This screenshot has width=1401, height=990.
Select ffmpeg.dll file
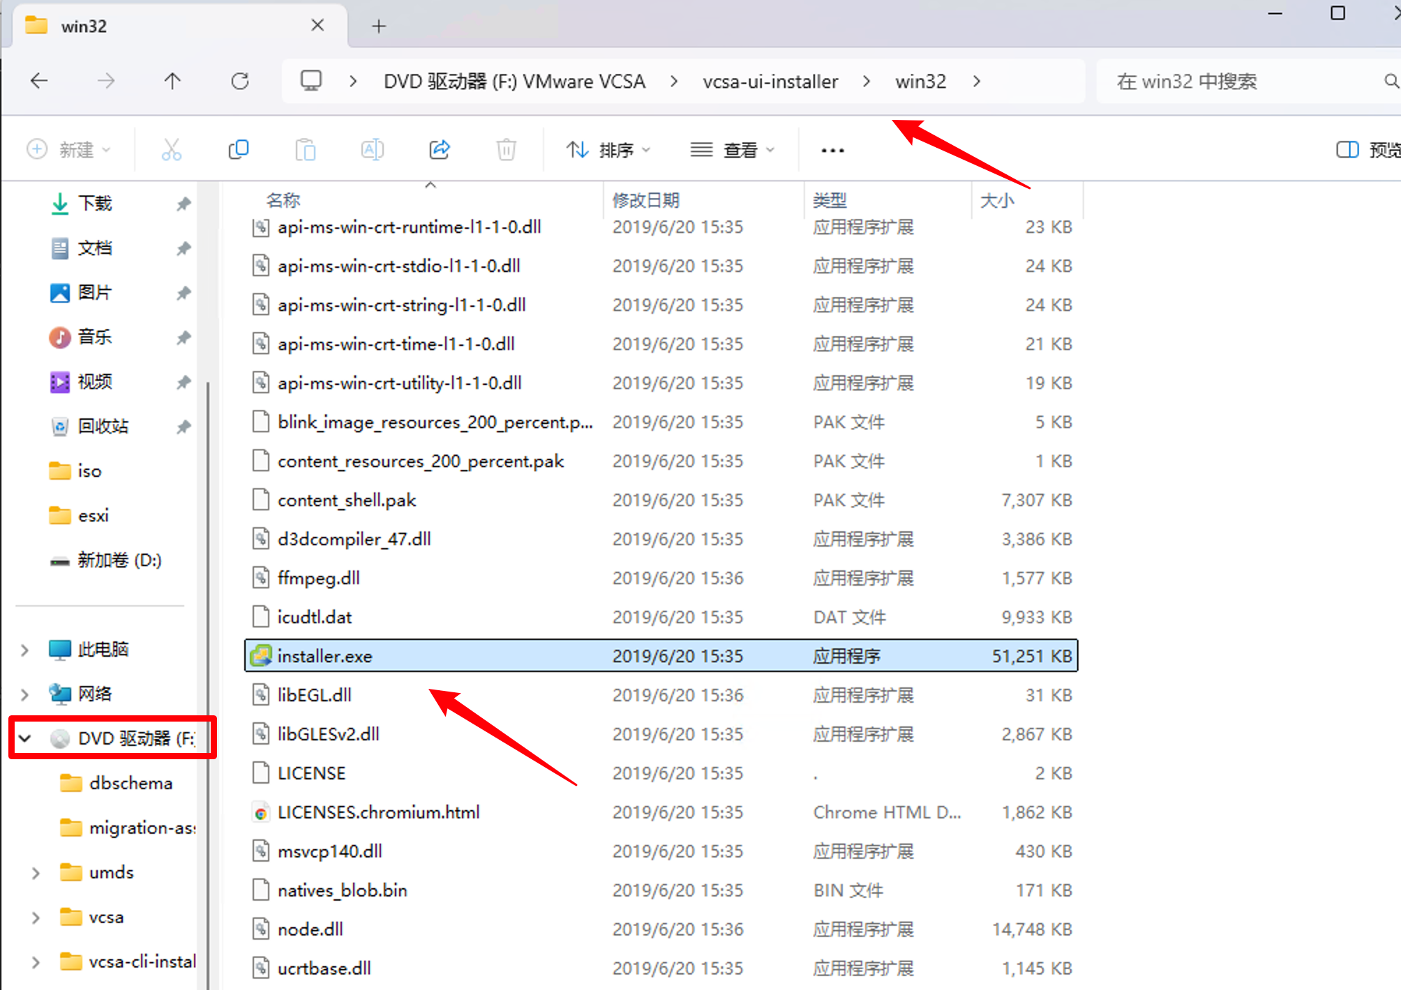pyautogui.click(x=661, y=577)
